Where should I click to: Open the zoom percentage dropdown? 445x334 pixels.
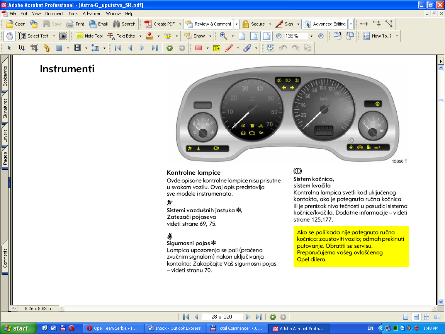point(311,36)
